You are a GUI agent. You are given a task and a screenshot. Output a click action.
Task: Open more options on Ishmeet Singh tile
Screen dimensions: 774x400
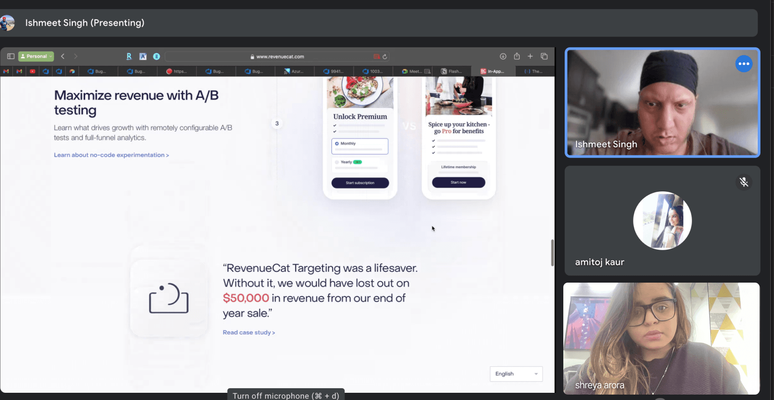tap(744, 64)
